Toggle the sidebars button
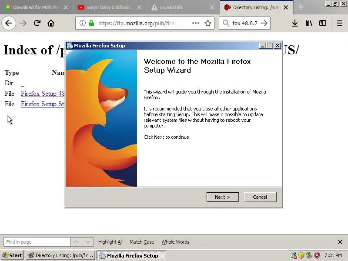Image resolution: width=348 pixels, height=261 pixels. (x=323, y=23)
